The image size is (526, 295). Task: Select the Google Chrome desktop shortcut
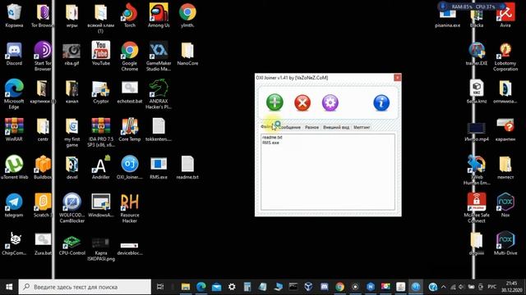pos(130,57)
